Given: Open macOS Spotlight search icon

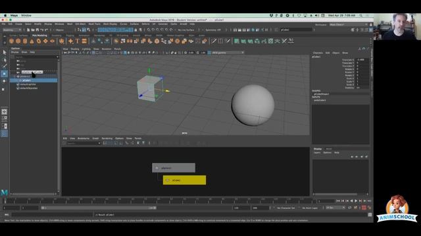Looking at the screenshot, I should [x=361, y=16].
